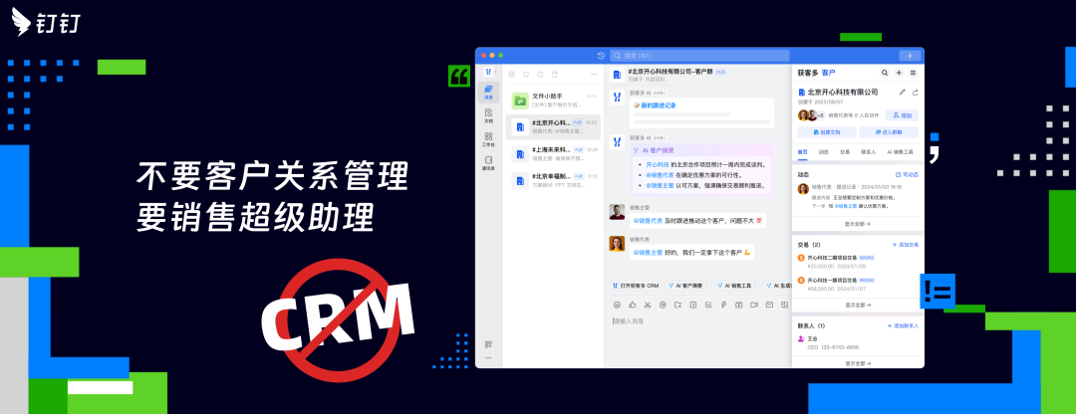This screenshot has width=1076, height=414.
Task: Click the 新的跟进记录 link in the chat
Action: 659,105
